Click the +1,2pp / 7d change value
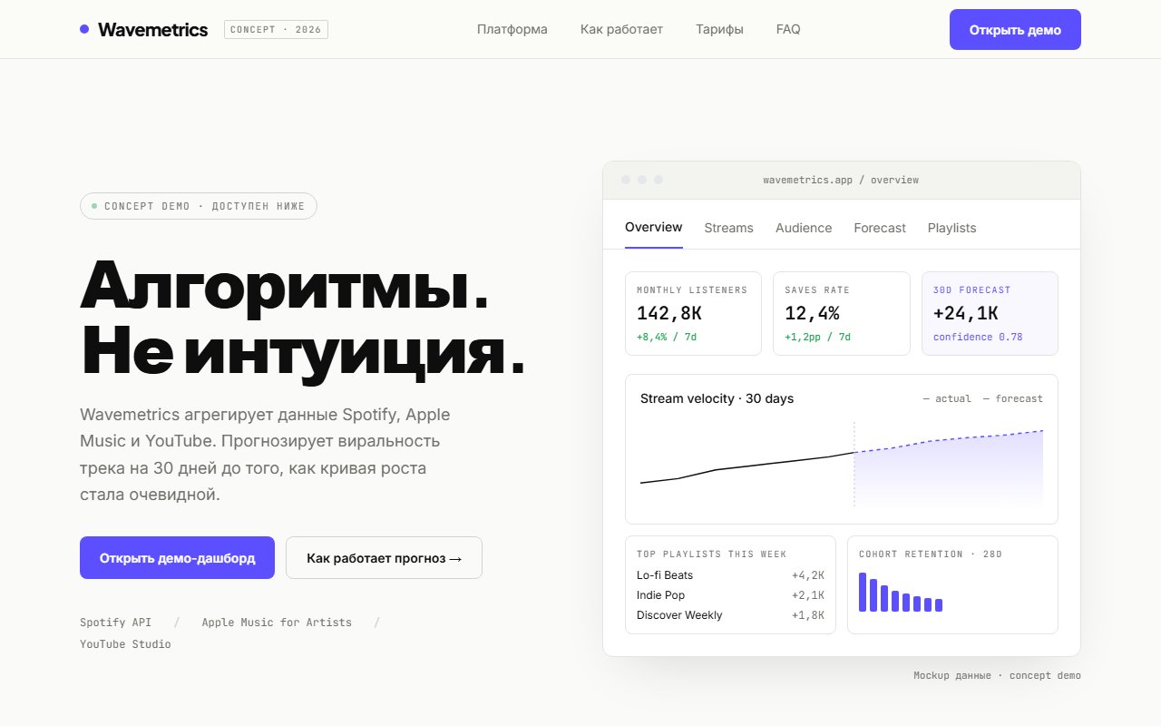Image resolution: width=1161 pixels, height=726 pixels. pos(818,337)
